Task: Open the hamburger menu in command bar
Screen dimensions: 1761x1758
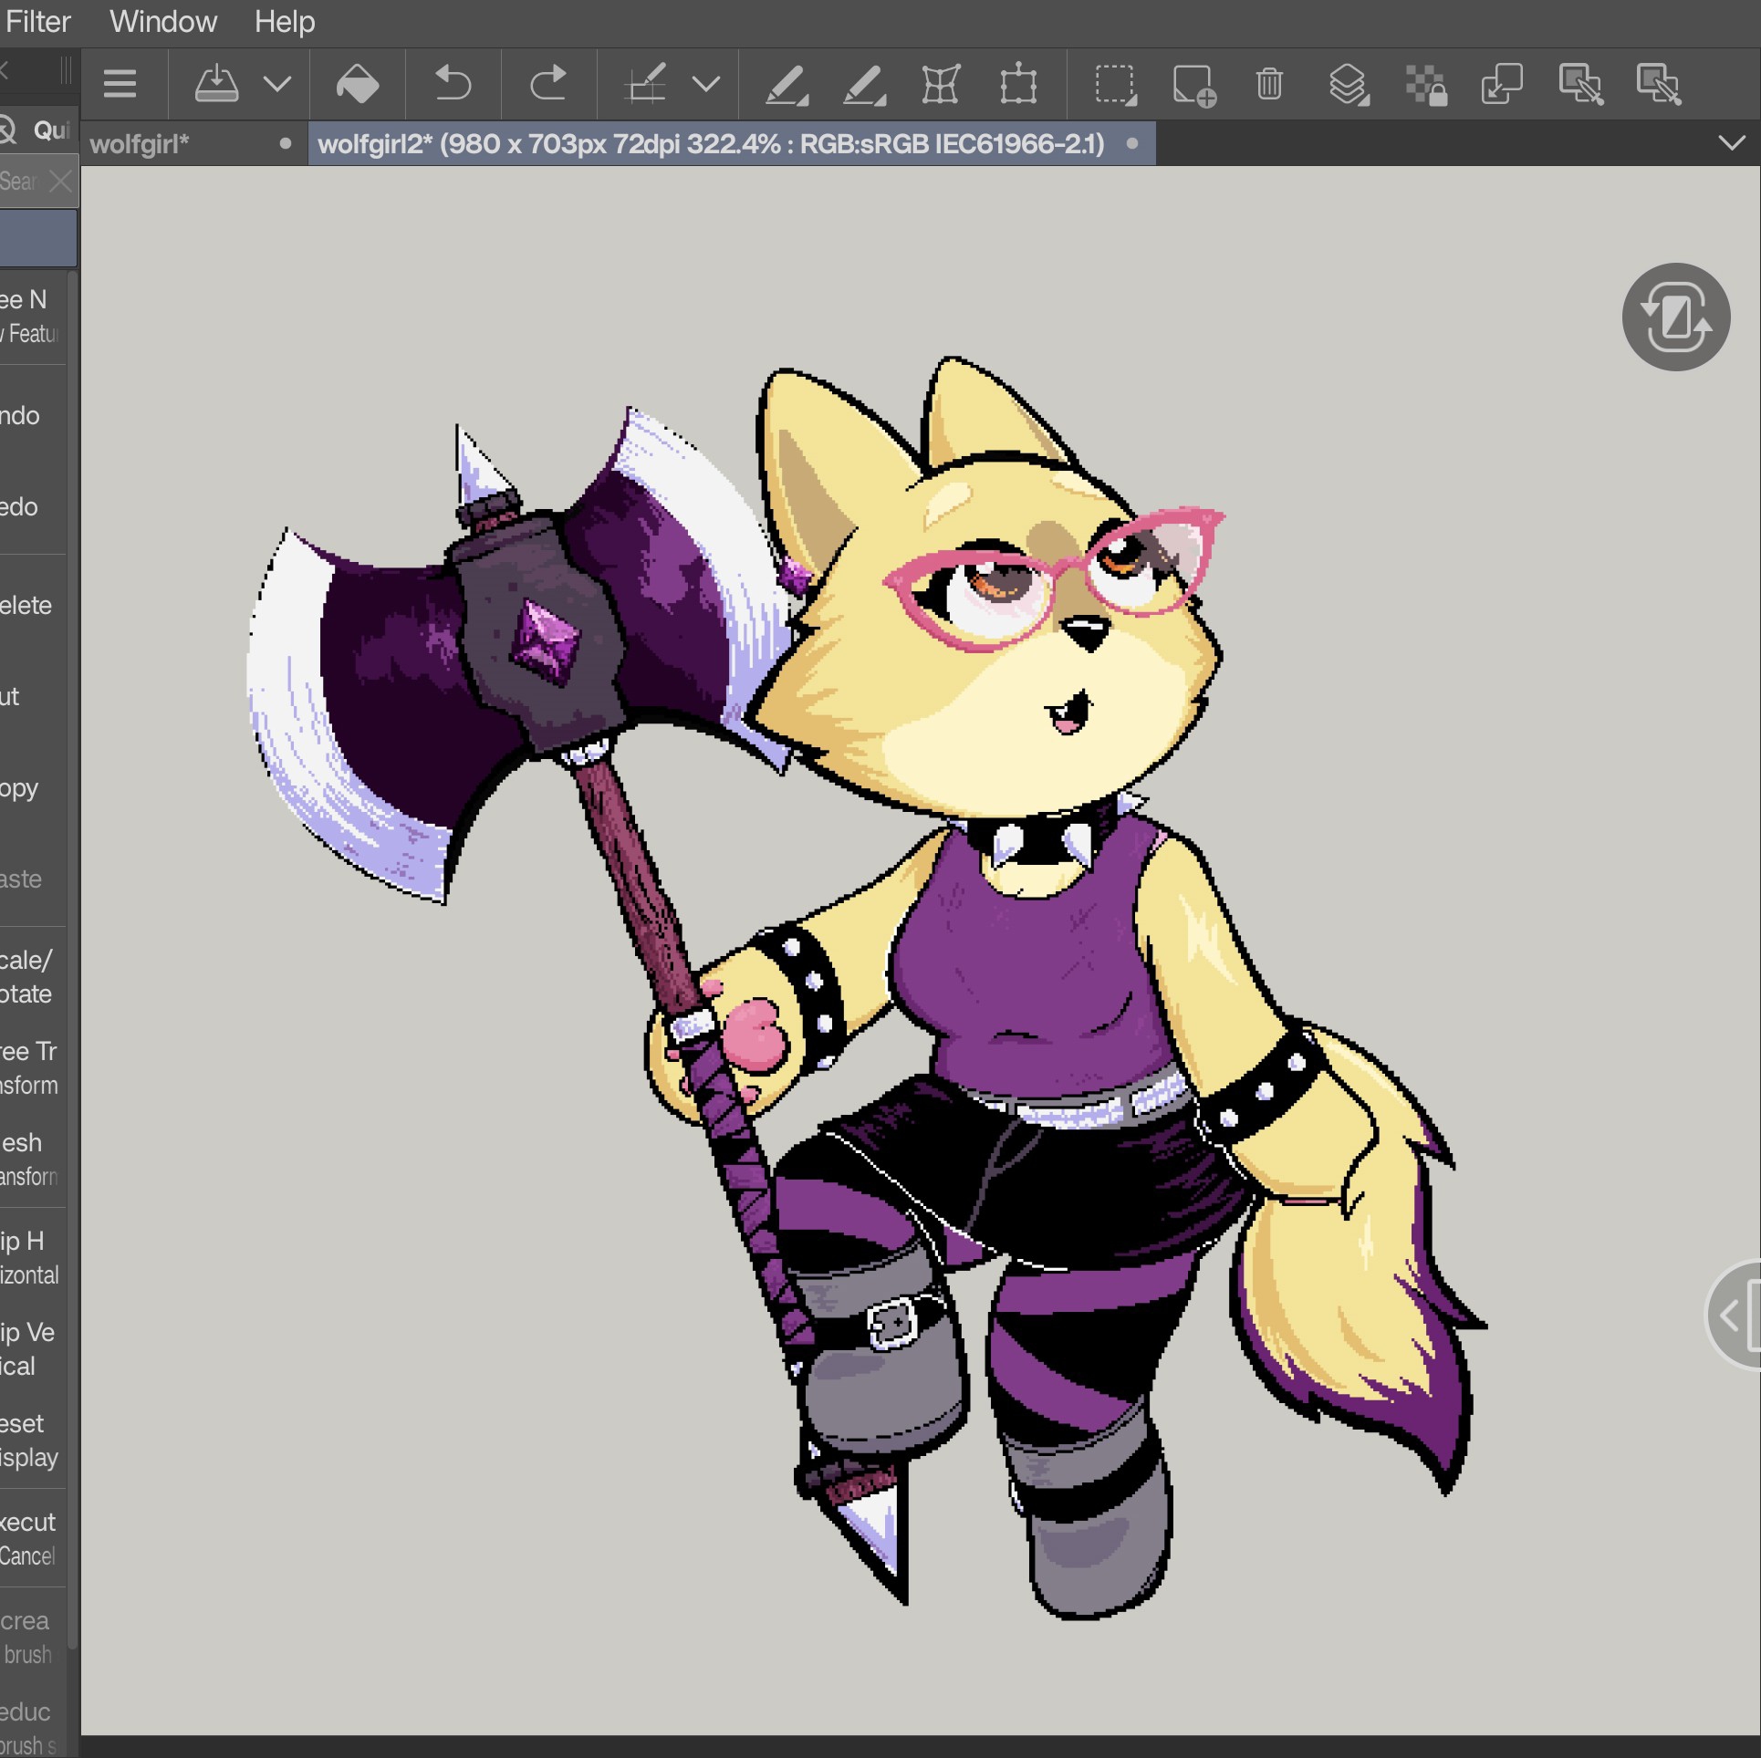Action: [120, 85]
